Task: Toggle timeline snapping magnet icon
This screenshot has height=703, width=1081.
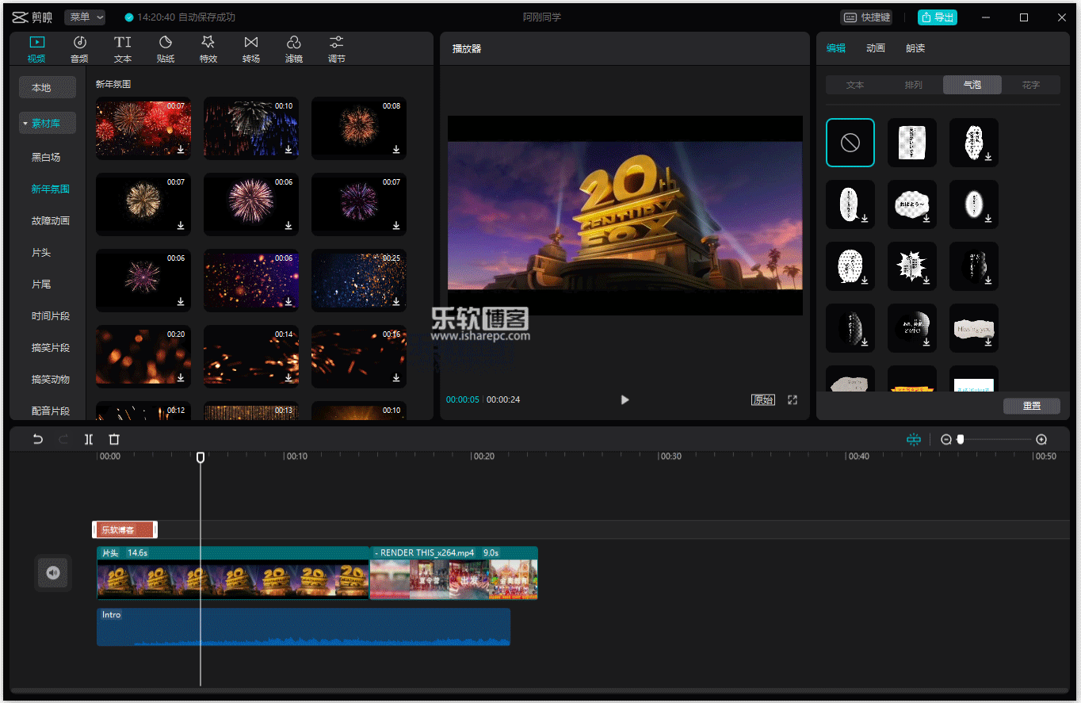Action: point(914,439)
